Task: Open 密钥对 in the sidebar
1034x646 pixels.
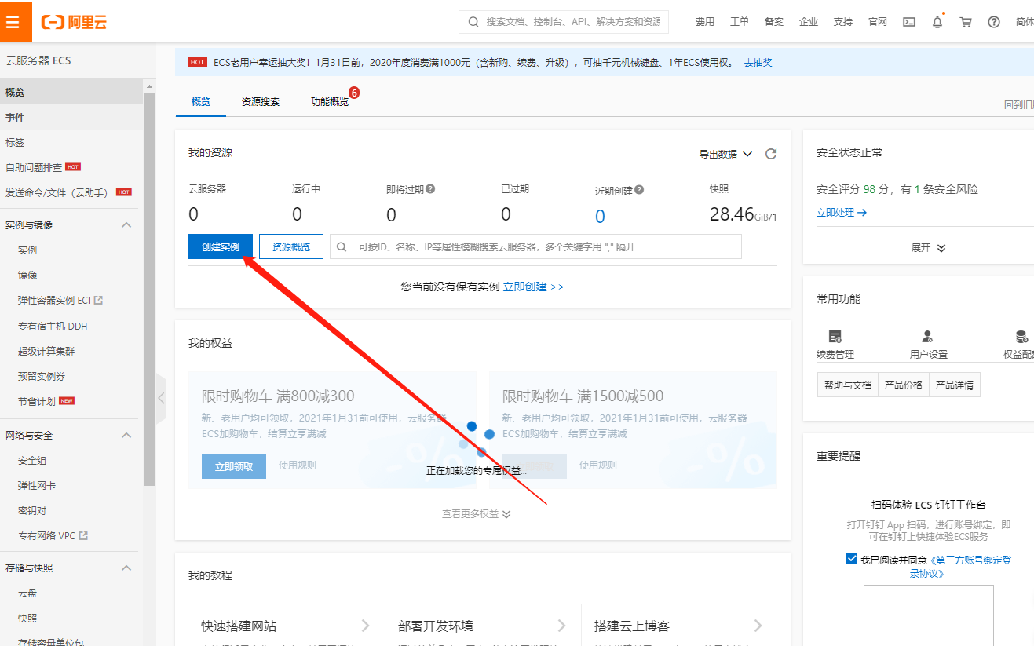Action: 32,510
